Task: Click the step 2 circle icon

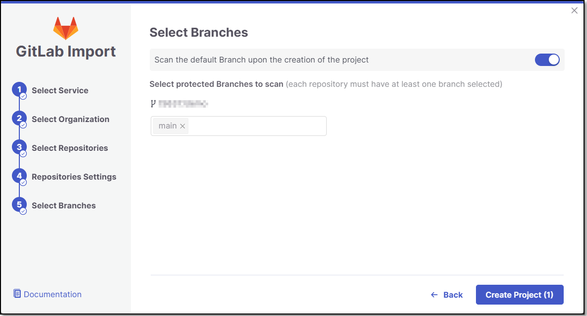Action: [x=19, y=119]
